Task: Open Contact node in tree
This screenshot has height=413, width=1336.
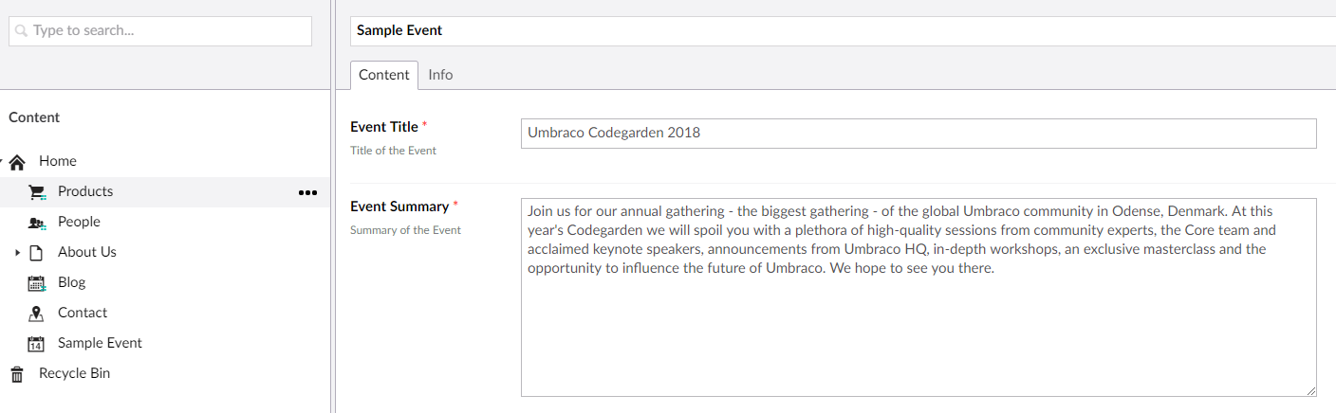Action: tap(83, 313)
